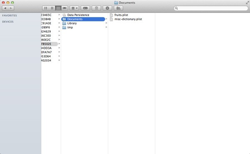The image size is (250, 154).
Task: Switch to list view
Action: [52, 8]
